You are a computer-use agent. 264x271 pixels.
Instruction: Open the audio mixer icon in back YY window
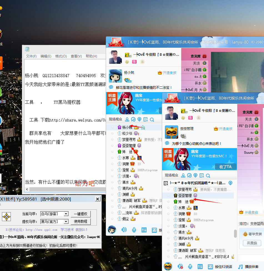coord(144,230)
